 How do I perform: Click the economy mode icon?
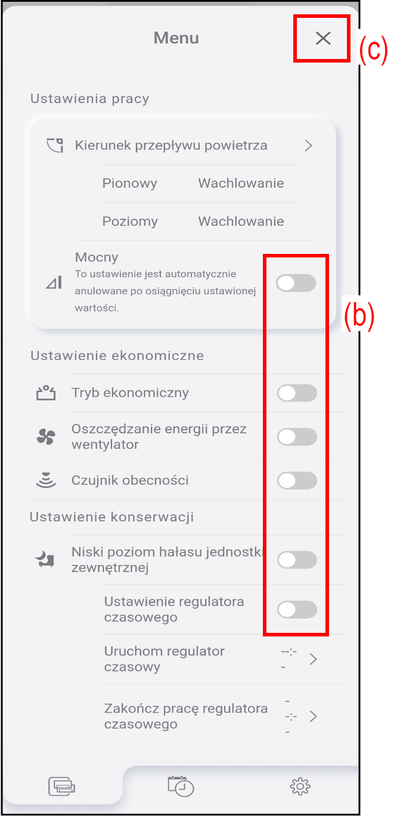pos(46,393)
